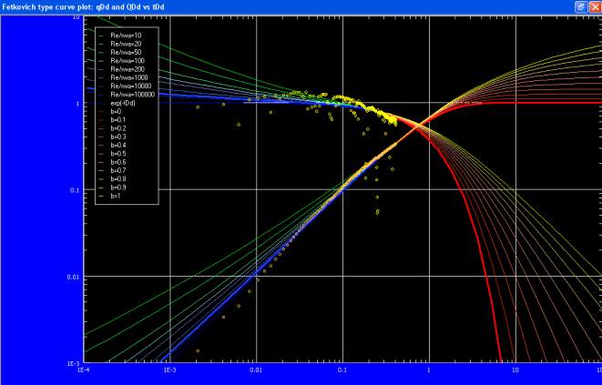
Task: Select the b=0 legend entry
Action: point(116,111)
